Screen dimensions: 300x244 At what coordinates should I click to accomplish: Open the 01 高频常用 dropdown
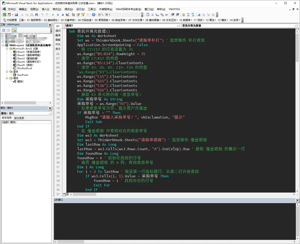(34, 20)
